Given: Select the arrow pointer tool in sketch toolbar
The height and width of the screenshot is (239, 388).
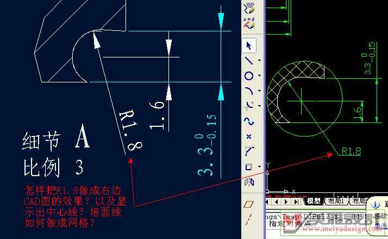Looking at the screenshot, I should (x=249, y=46).
